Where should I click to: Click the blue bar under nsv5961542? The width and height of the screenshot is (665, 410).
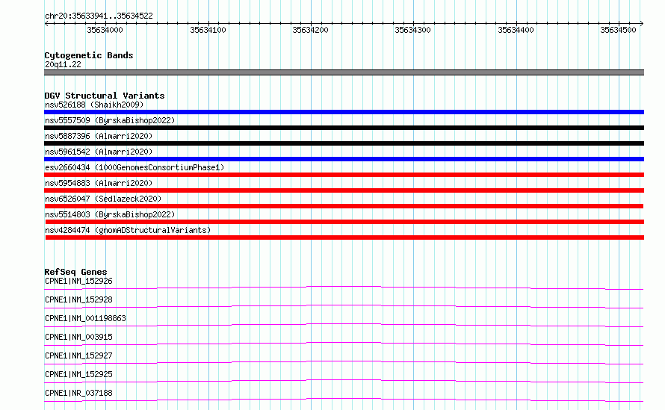344,159
